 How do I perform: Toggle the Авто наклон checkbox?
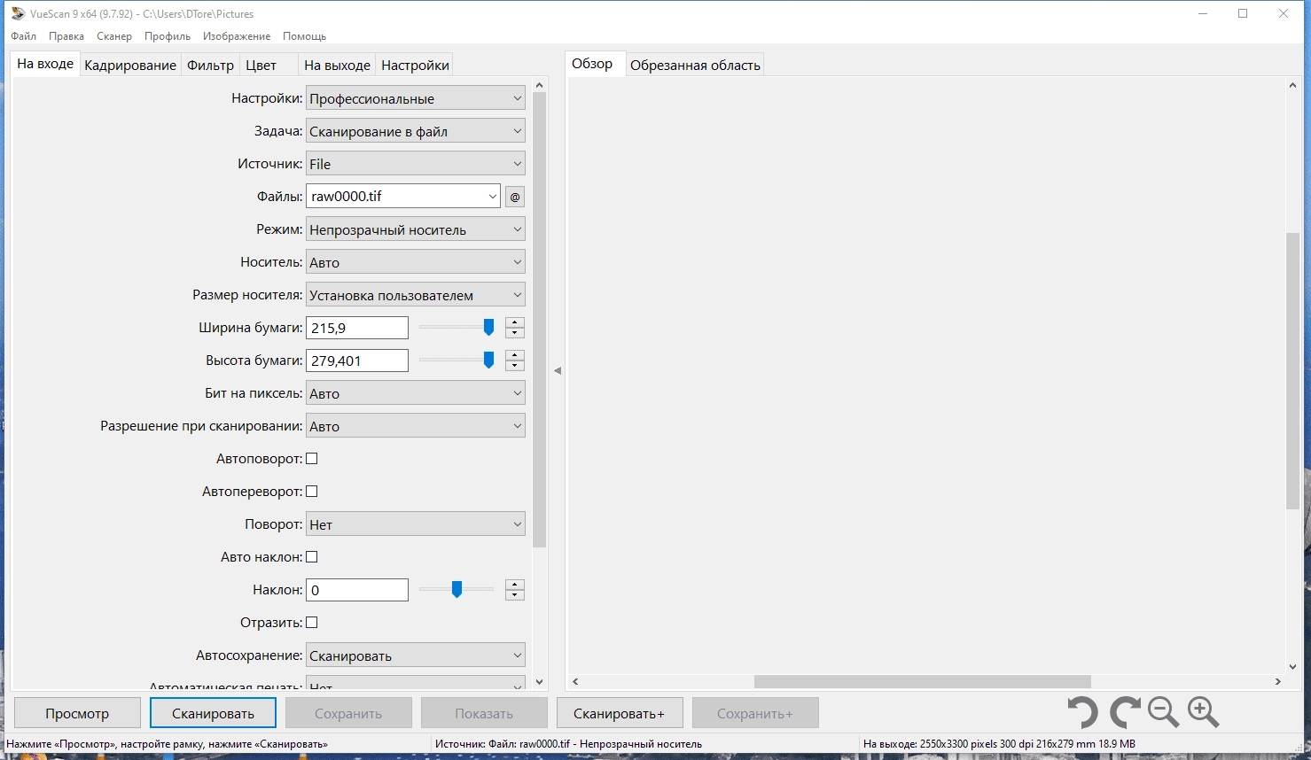312,557
